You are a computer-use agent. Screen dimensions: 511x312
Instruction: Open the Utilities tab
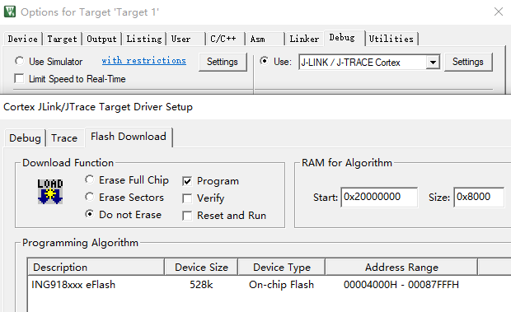(x=391, y=39)
